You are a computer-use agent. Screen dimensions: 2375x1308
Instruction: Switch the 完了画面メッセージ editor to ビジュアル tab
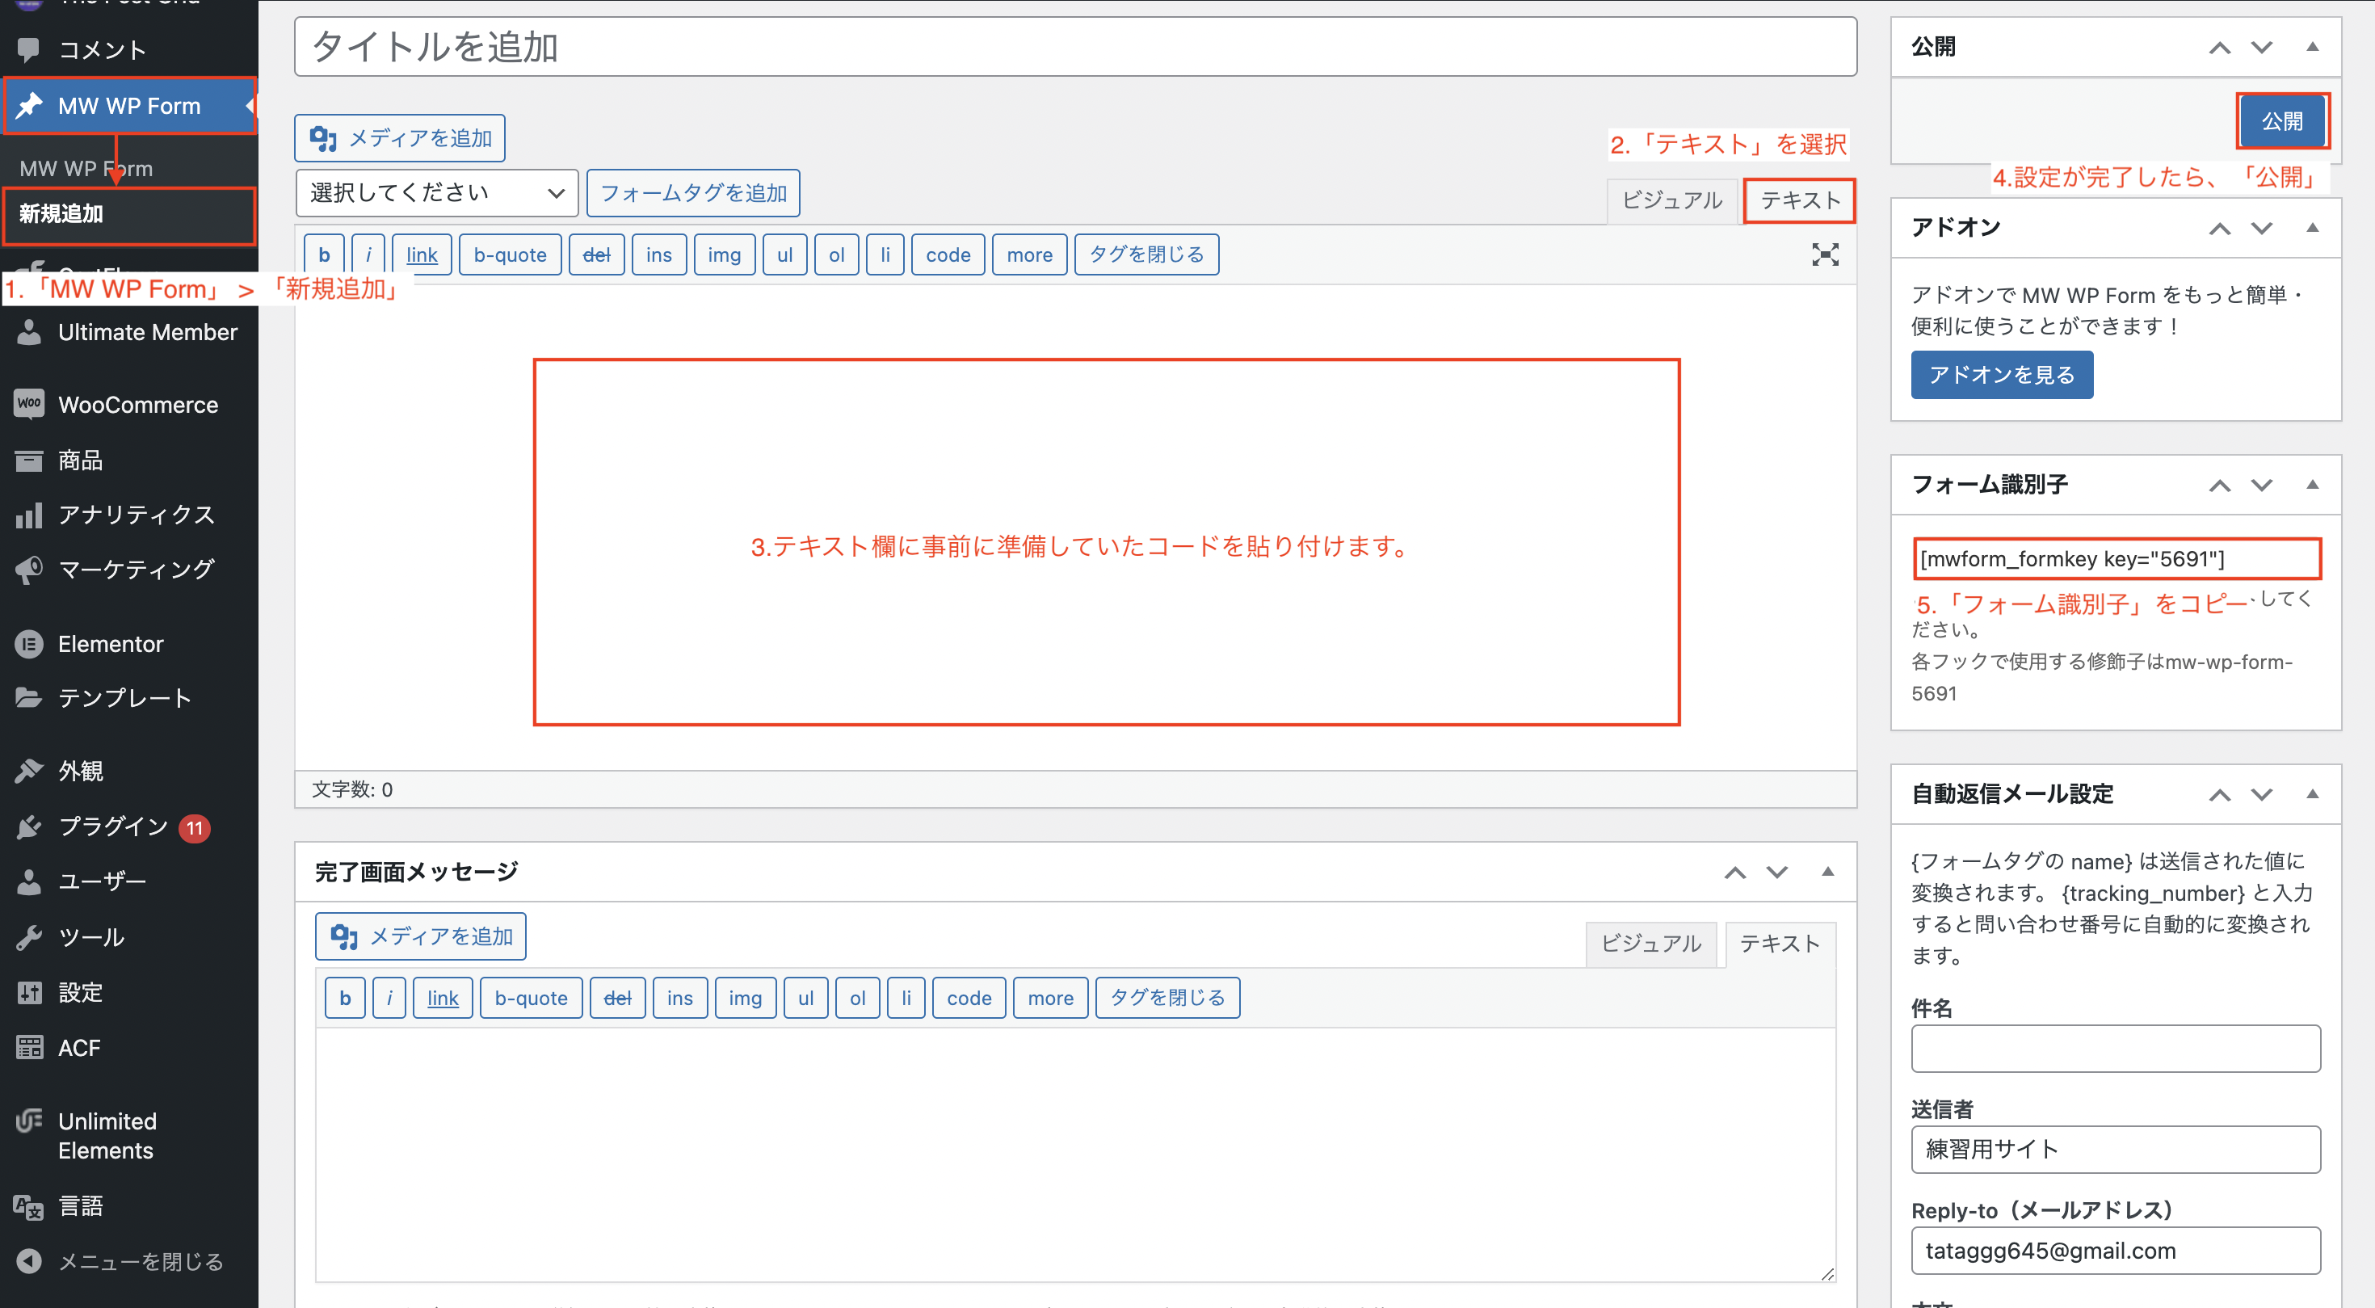point(1650,943)
